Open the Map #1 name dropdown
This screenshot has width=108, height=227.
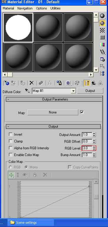pyautogui.click(x=74, y=91)
